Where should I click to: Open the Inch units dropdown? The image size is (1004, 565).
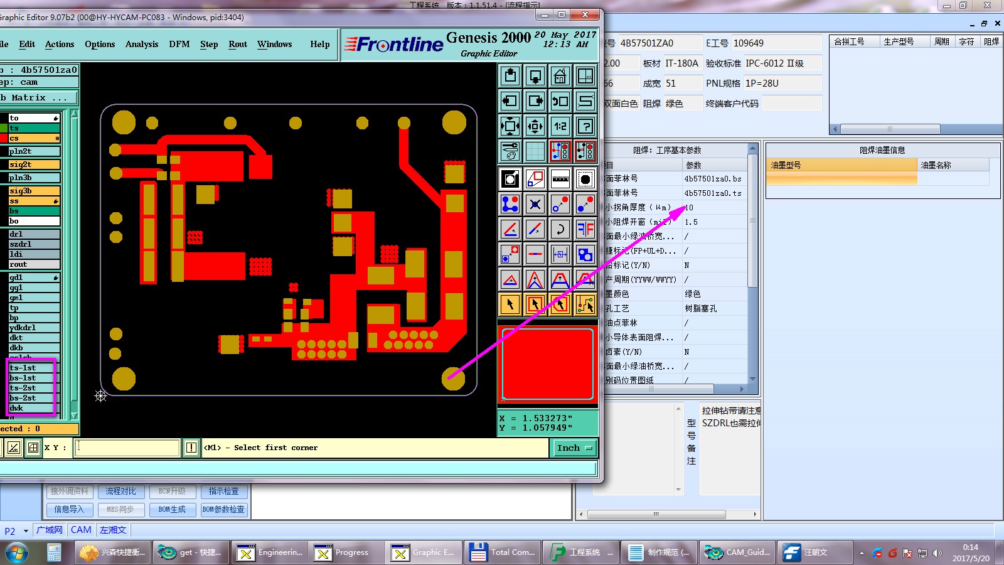click(x=574, y=448)
